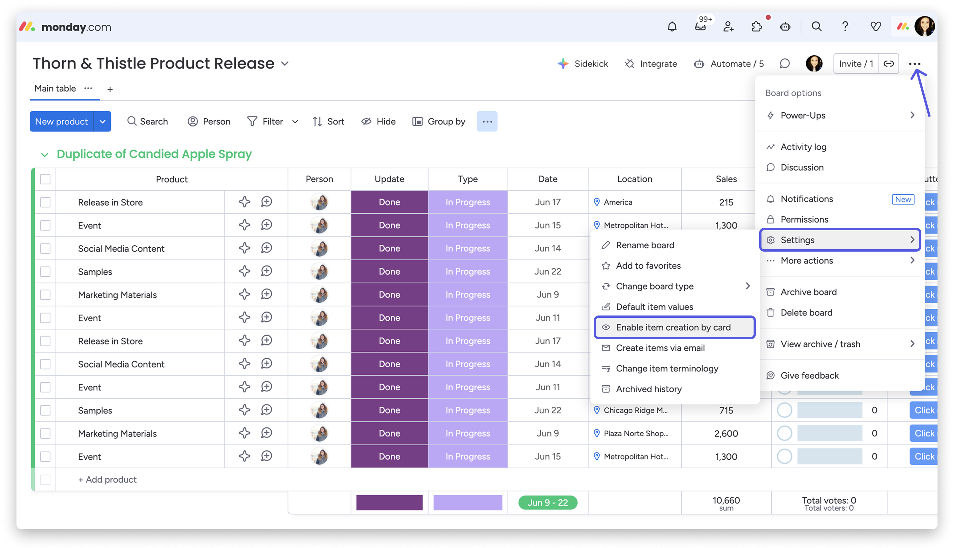Click the search magnifier in top bar
Screen dimensions: 954x548
[816, 27]
